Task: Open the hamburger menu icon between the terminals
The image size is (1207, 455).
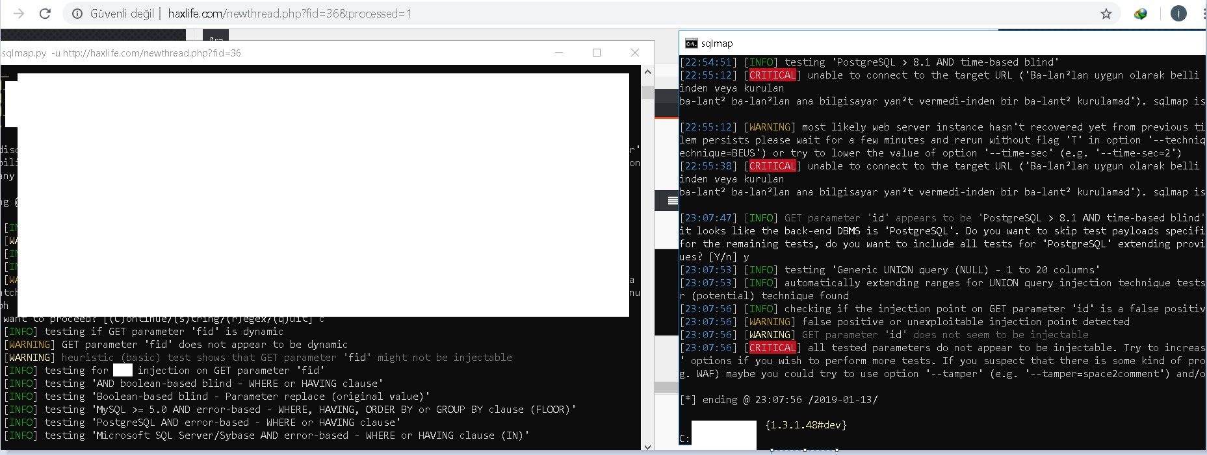Action: [x=673, y=201]
